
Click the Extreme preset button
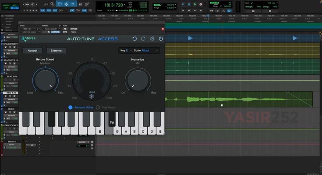click(x=56, y=51)
